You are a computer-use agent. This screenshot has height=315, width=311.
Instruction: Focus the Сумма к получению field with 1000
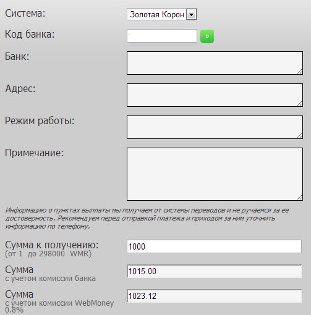(215, 246)
